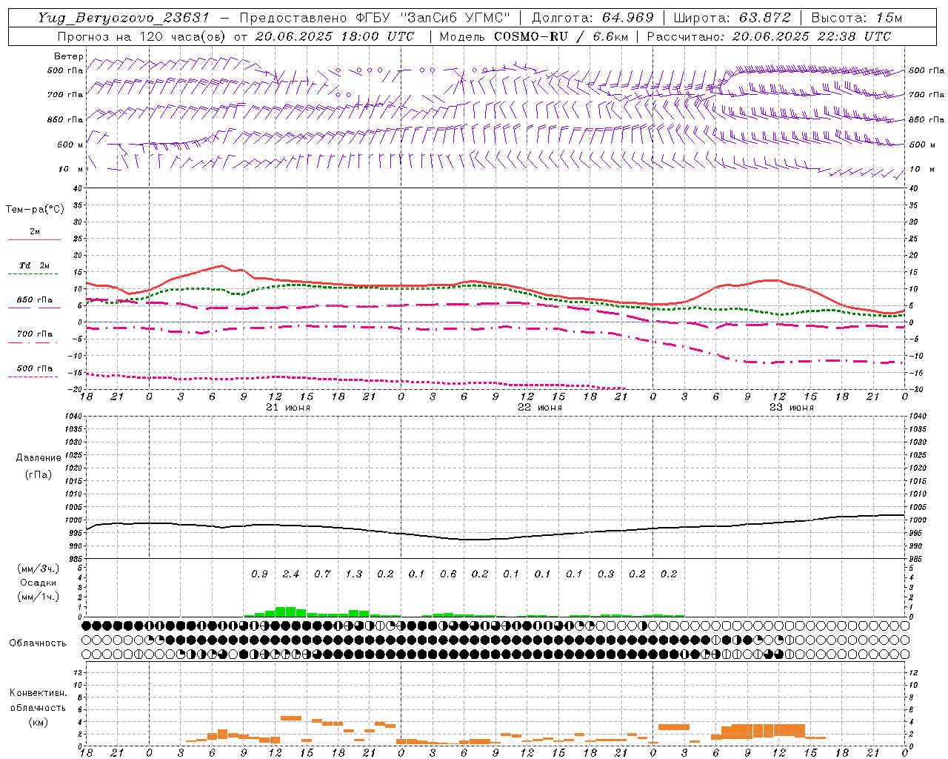The width and height of the screenshot is (948, 759).
Task: Click the Прогноз на 120 часа(ов) forecast text
Action: (x=143, y=36)
